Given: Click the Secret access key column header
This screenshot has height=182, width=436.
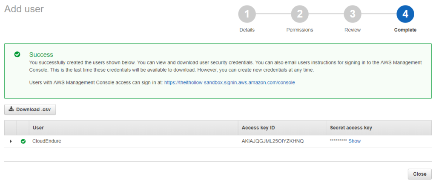Looking at the screenshot, I should (351, 128).
